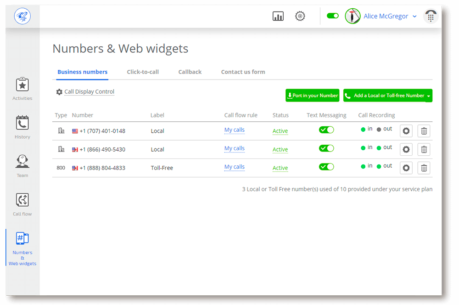Viewport: 459px width, 305px height.
Task: Click Active status for +1 (866) 490-5430
Action: pos(280,149)
